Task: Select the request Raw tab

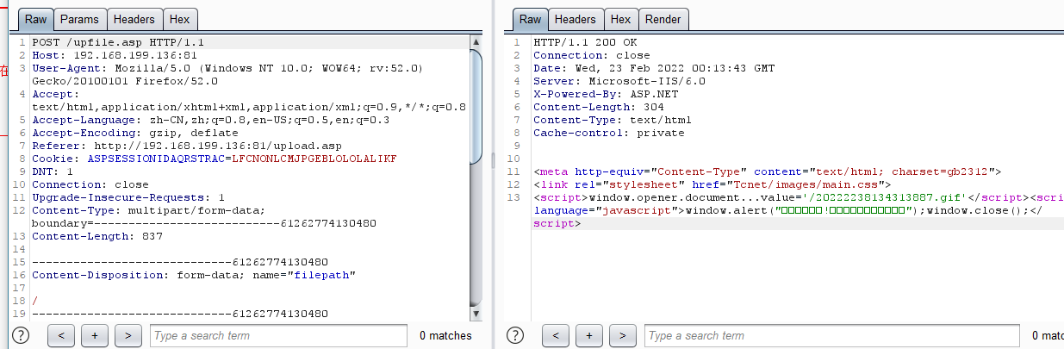Action: (35, 19)
